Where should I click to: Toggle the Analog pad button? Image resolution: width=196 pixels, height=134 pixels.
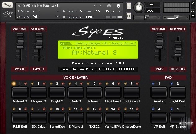click(x=159, y=93)
